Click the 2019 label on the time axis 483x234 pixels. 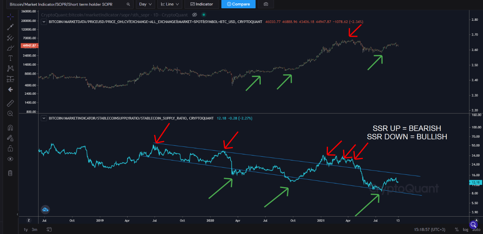(x=100, y=220)
